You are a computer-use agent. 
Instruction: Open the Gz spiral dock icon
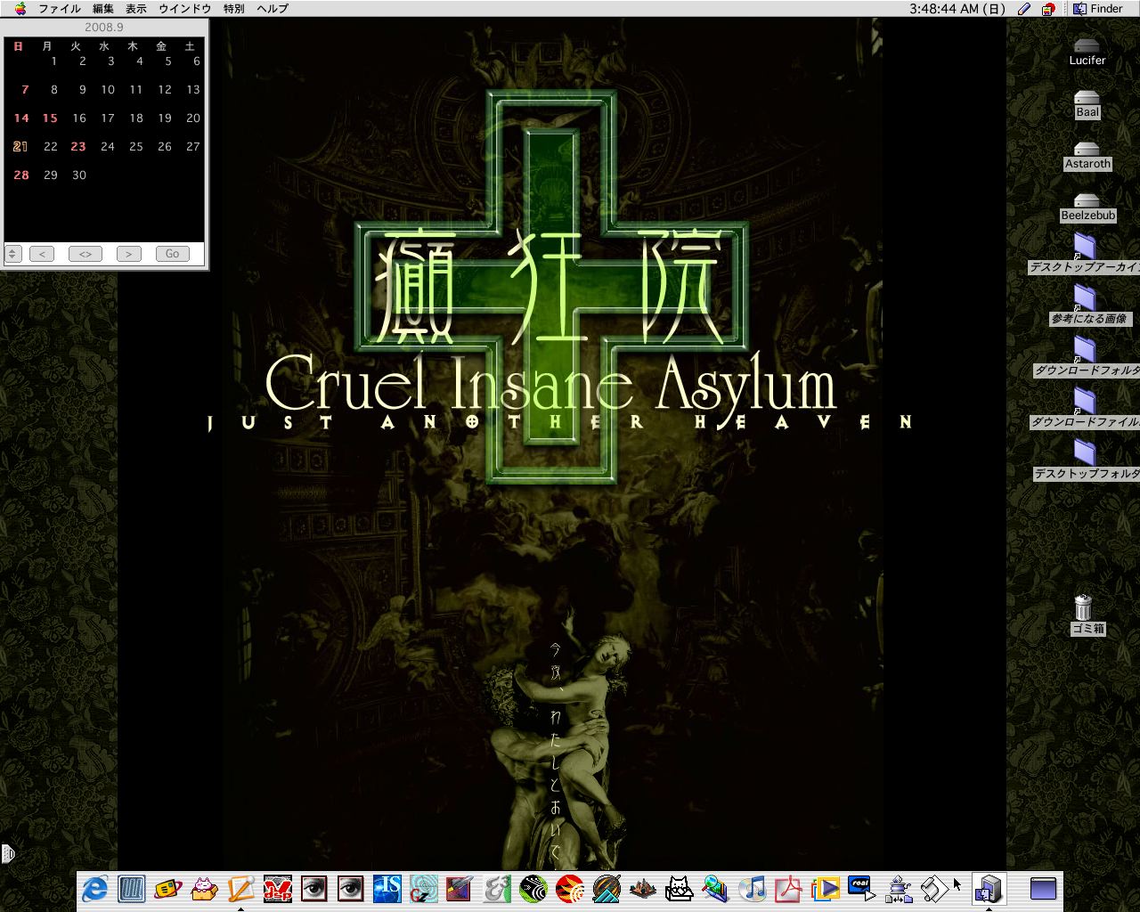tap(423, 889)
